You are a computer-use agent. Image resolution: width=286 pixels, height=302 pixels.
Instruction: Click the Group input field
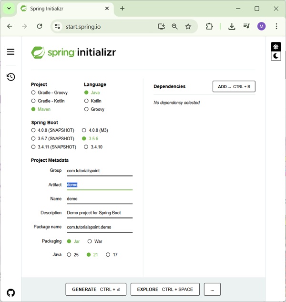(100, 171)
